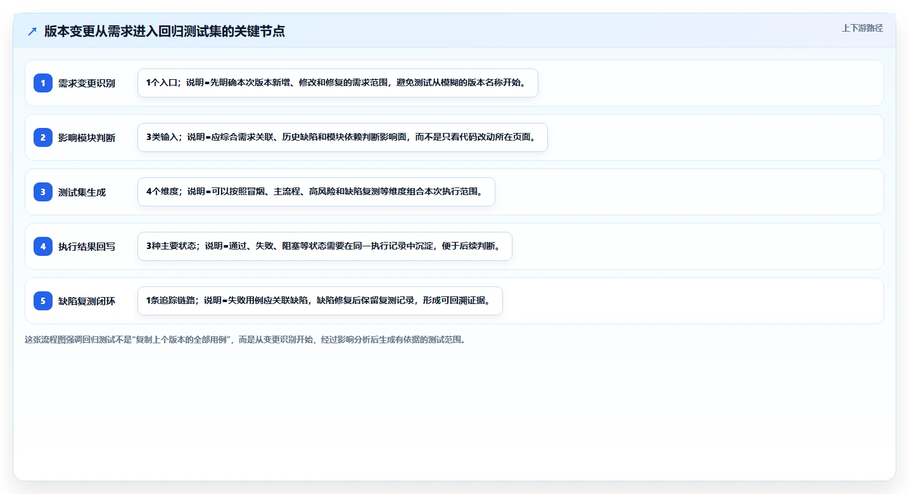Open the description box starting with 3种主要状态
The width and height of the screenshot is (909, 494).
[x=324, y=246]
